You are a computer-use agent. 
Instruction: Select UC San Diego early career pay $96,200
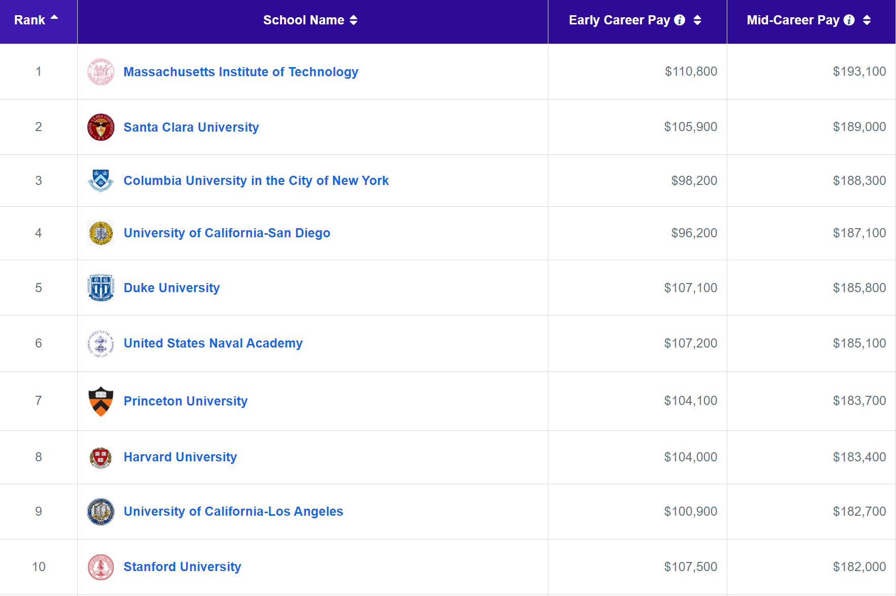[x=694, y=233]
